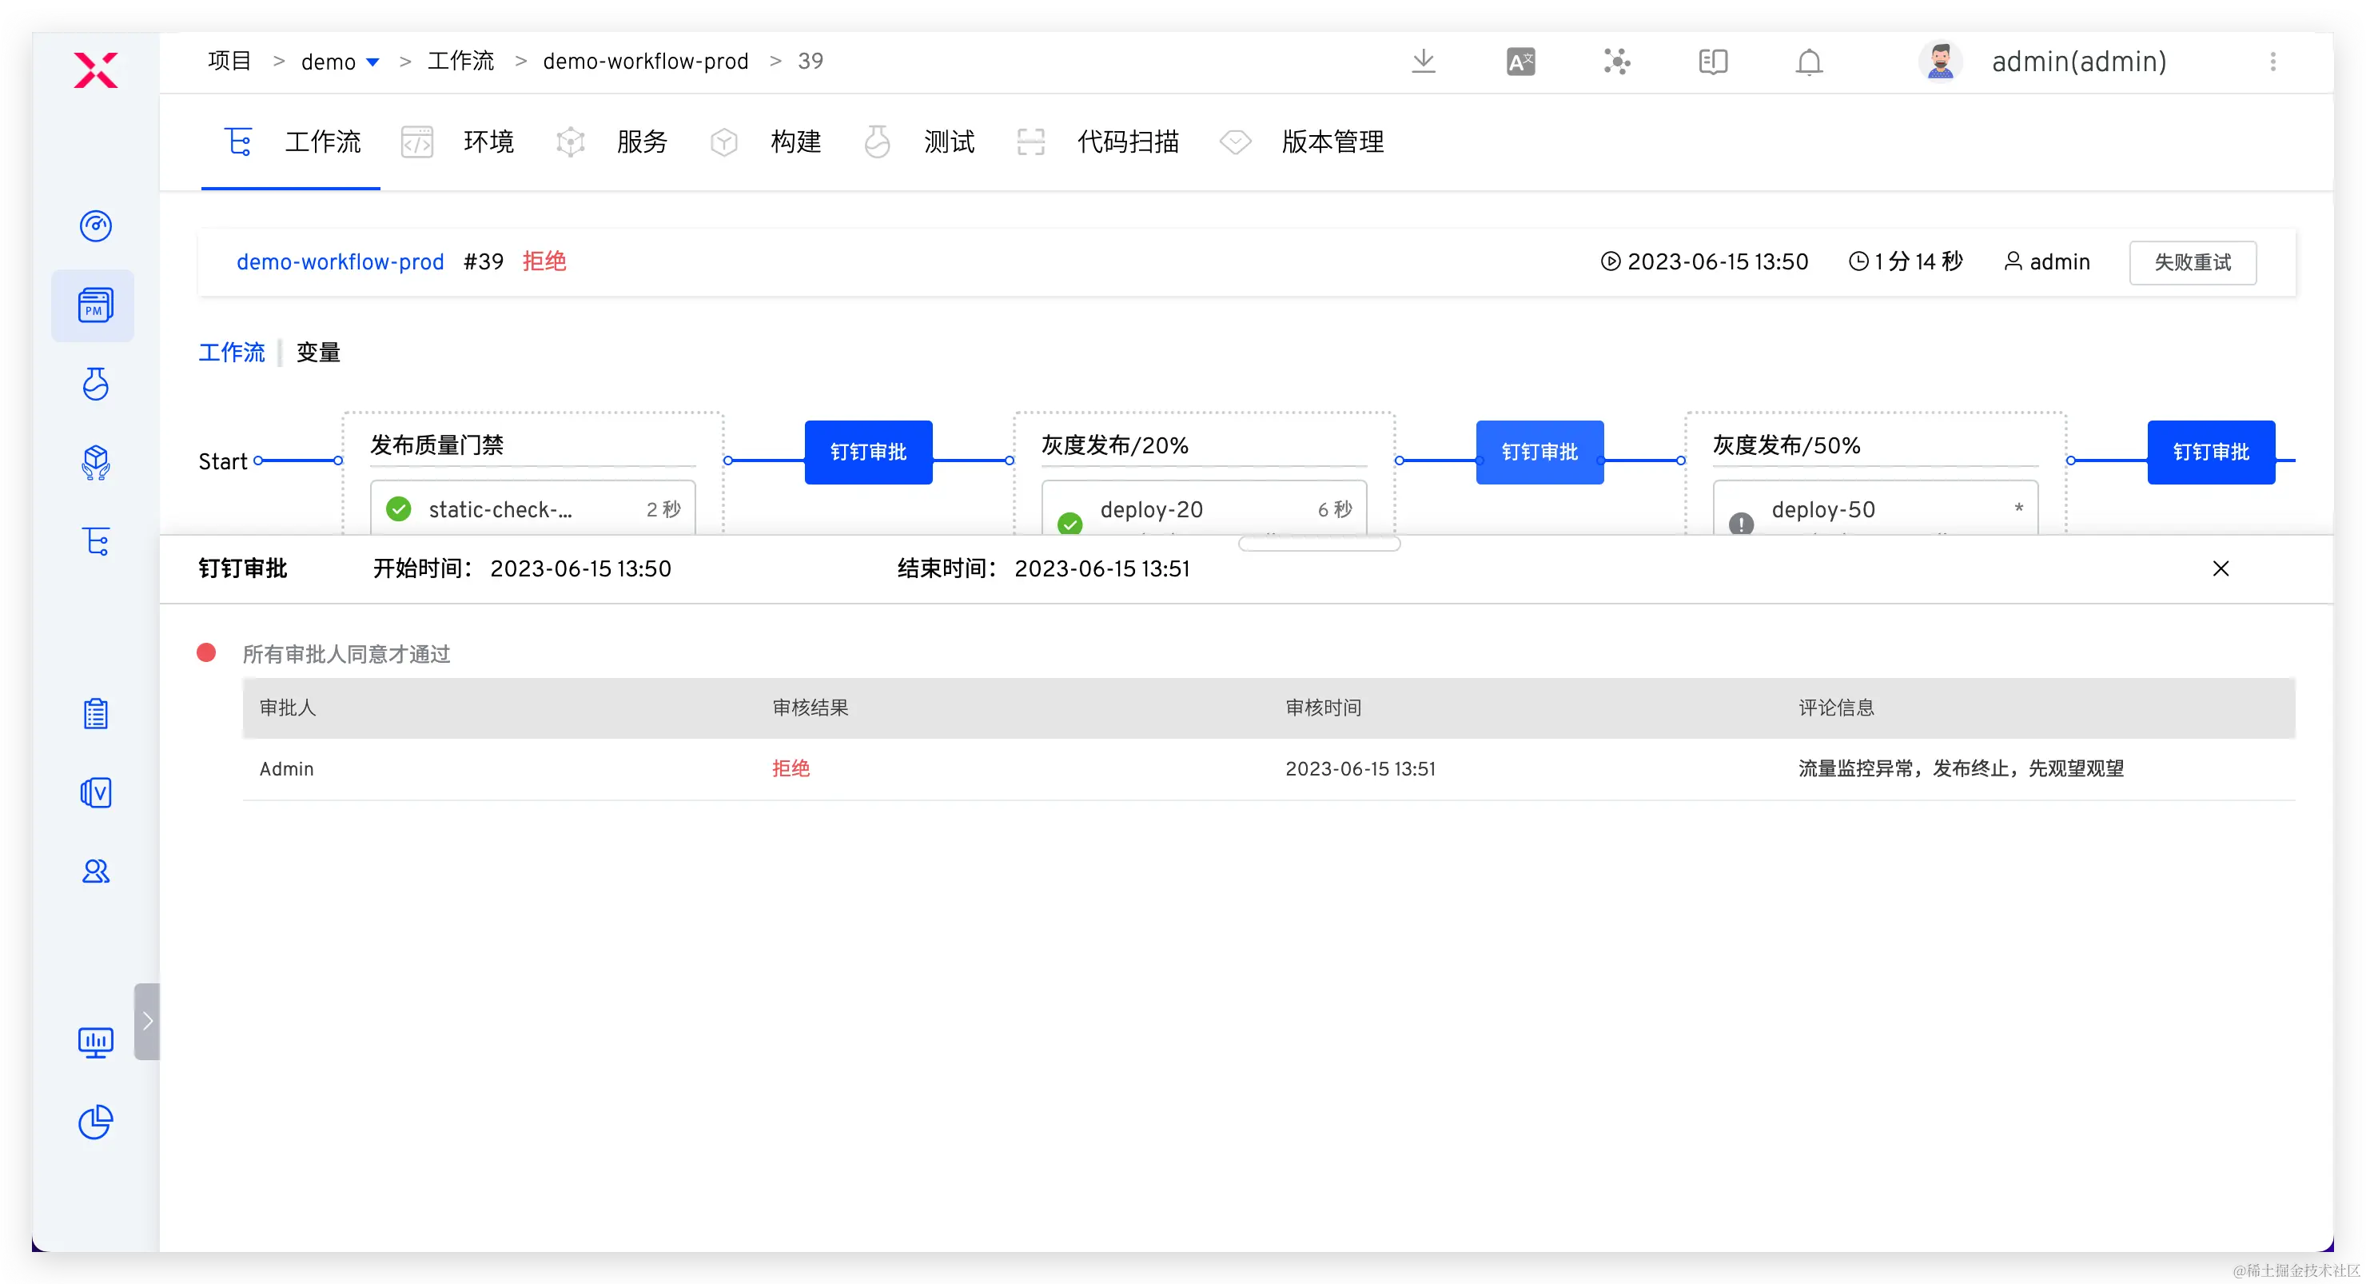Expand the collapsed sidebar arrow handle
Viewport: 2366px width, 1284px height.
click(x=147, y=1021)
